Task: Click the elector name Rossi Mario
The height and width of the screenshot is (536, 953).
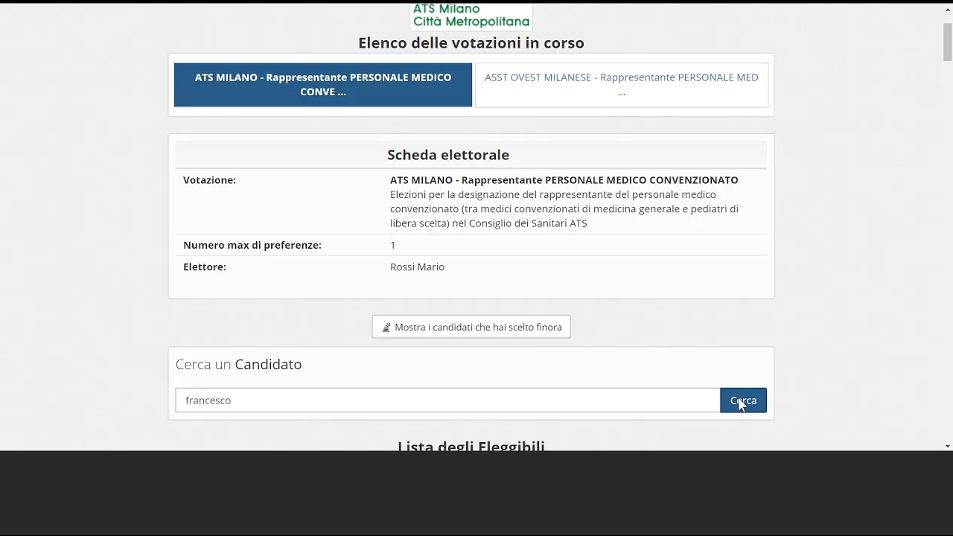Action: [x=417, y=267]
